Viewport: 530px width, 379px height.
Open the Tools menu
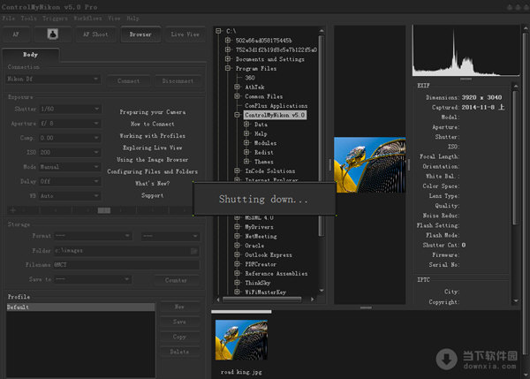pyautogui.click(x=28, y=18)
